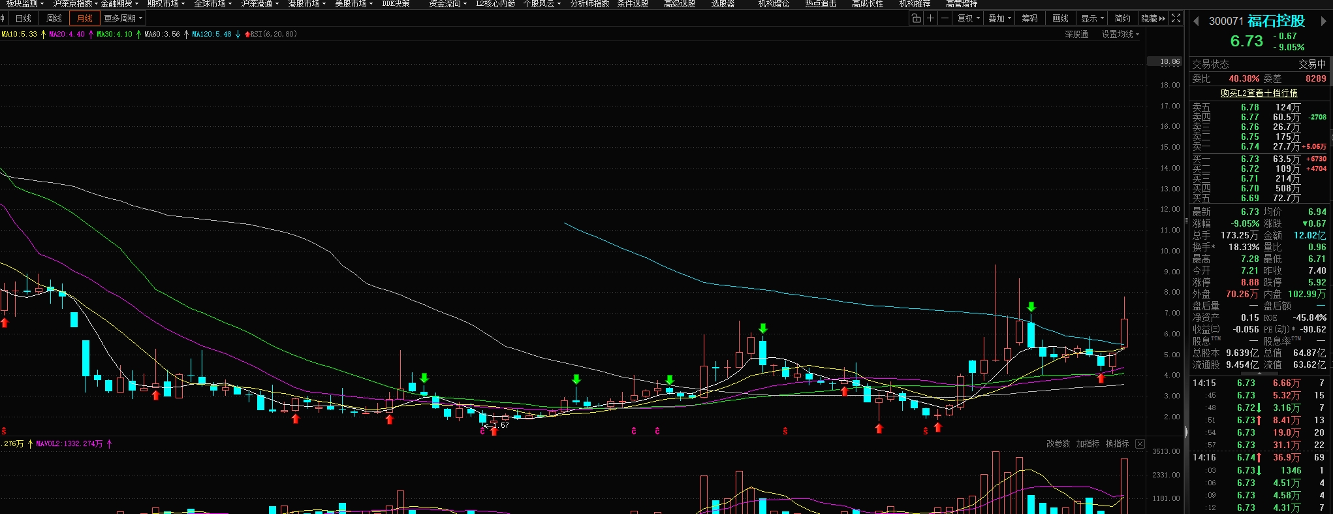Open 高管增持 menu
Viewport: 1333px width, 514px height.
click(x=962, y=4)
